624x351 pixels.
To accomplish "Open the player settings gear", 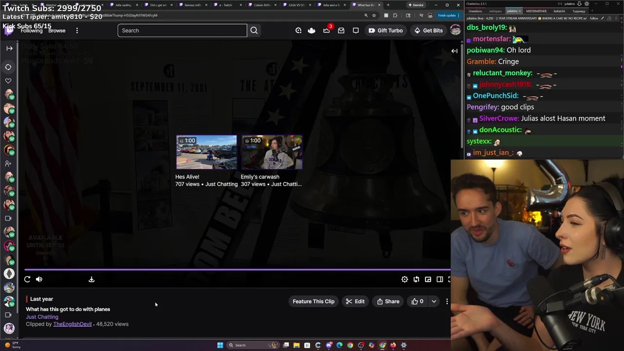I will 405,279.
